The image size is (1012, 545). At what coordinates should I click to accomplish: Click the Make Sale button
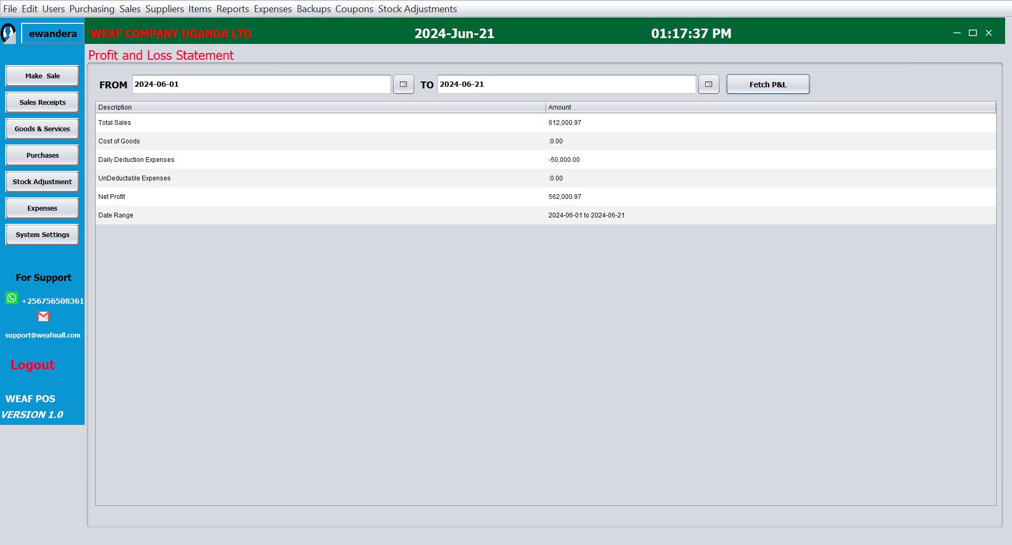tap(42, 76)
